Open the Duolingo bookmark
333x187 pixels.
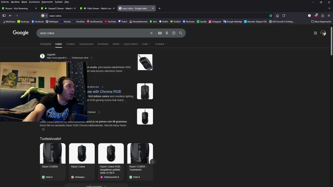tap(23, 22)
